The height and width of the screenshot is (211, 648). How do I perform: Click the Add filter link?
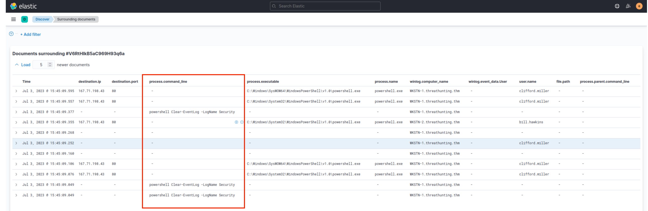30,34
